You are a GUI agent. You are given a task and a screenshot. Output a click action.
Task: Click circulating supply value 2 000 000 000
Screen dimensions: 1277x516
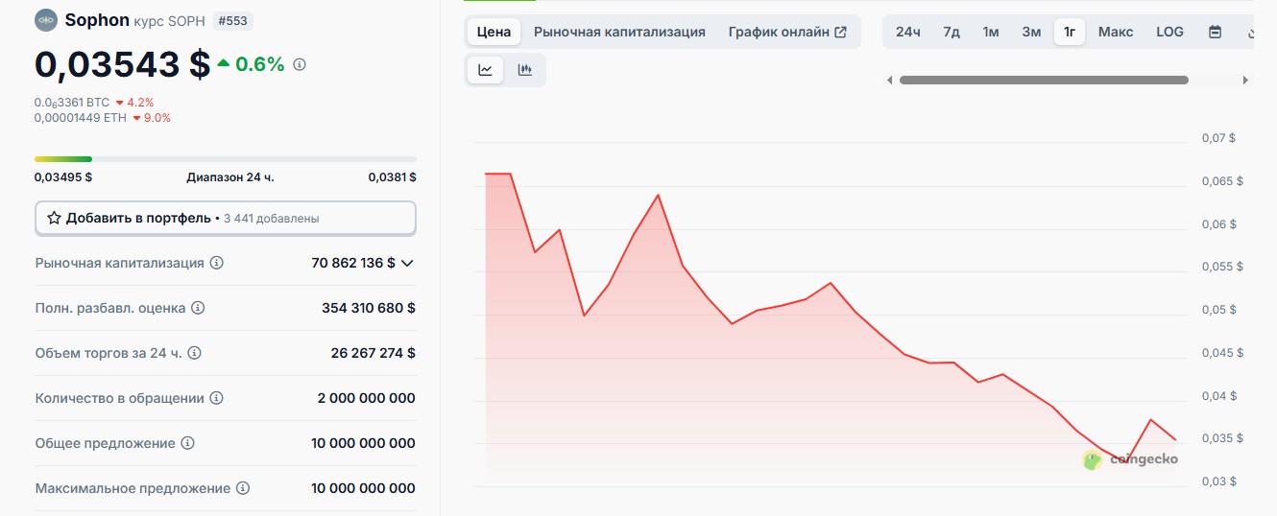click(x=367, y=398)
